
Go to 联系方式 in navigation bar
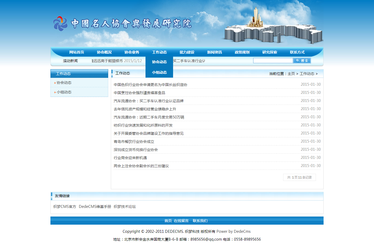(x=297, y=52)
